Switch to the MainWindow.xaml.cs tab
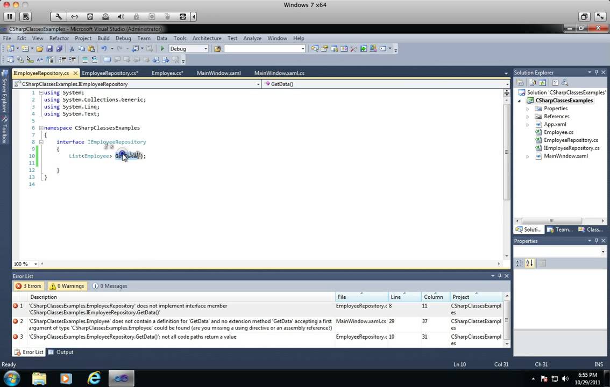Screen dimensions: 610x387 (x=279, y=73)
